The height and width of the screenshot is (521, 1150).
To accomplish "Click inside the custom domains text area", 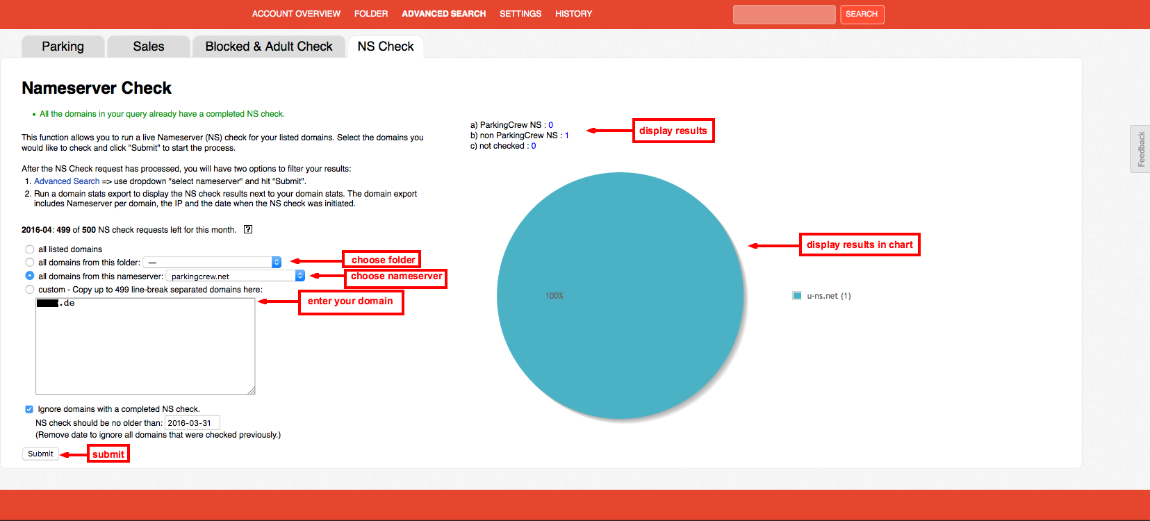I will click(x=145, y=347).
